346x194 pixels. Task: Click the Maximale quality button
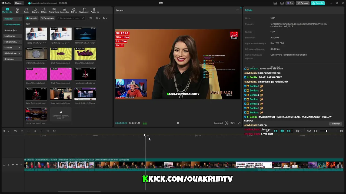[x=218, y=123]
